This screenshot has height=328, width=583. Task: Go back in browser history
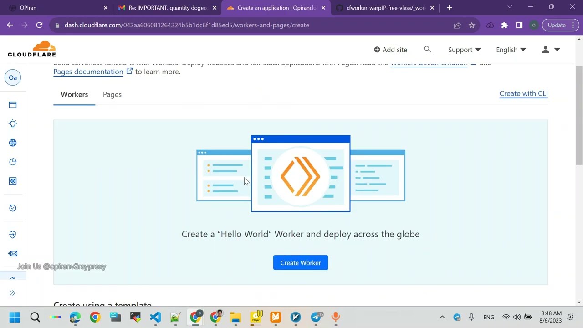click(10, 25)
